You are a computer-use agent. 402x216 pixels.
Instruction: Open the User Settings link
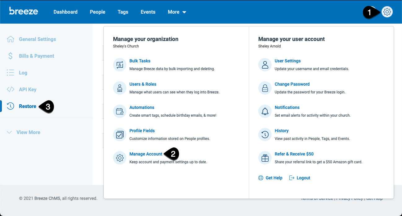[288, 61]
